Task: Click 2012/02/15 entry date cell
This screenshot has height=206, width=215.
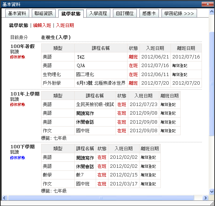Action: (x=124, y=175)
